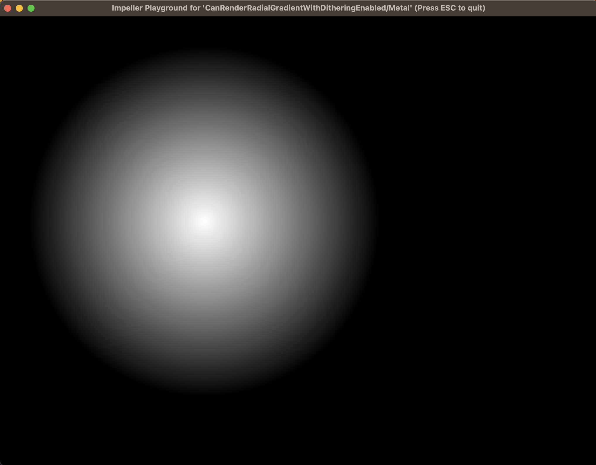Click empty title bar right of title
The height and width of the screenshot is (465, 596).
point(542,8)
